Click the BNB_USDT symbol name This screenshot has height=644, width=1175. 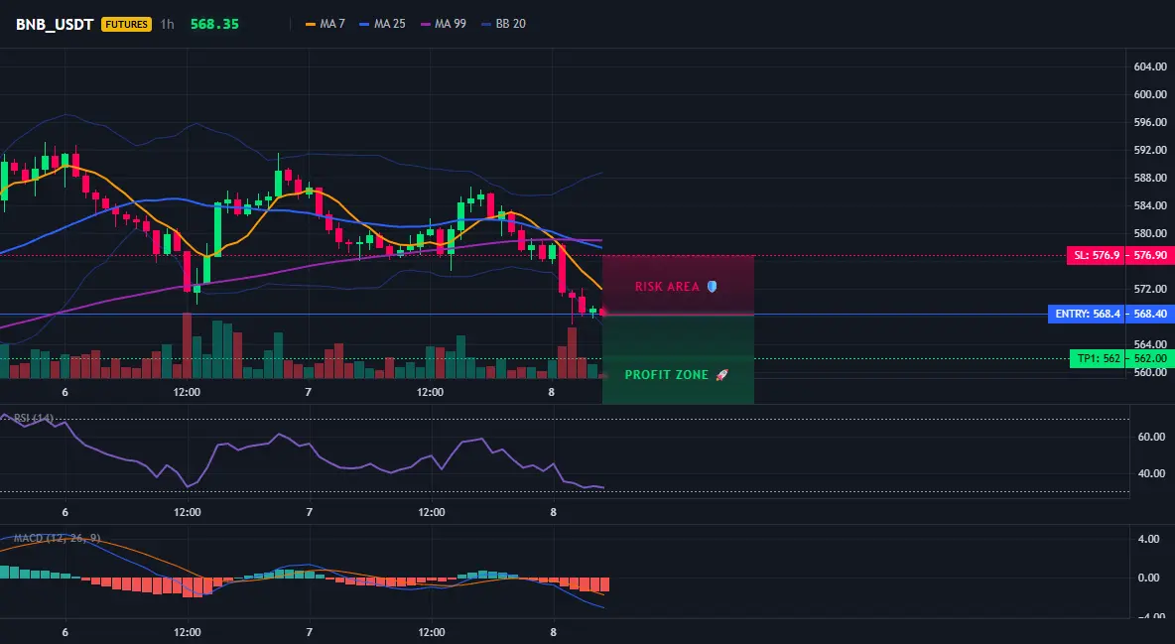pyautogui.click(x=55, y=24)
